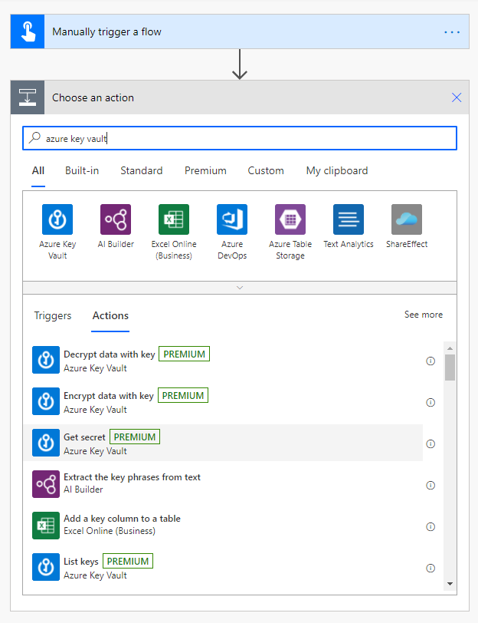Click the Excel Online action icon
This screenshot has height=623, width=478.
coord(46,526)
